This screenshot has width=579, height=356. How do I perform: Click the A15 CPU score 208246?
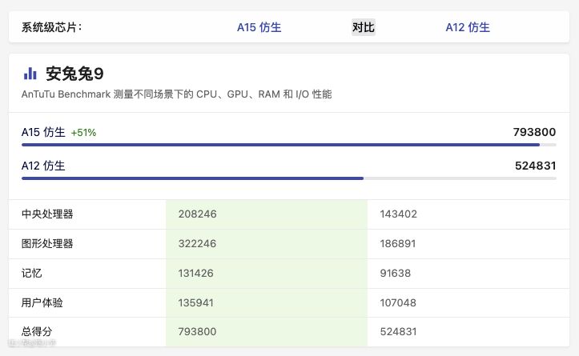[198, 214]
